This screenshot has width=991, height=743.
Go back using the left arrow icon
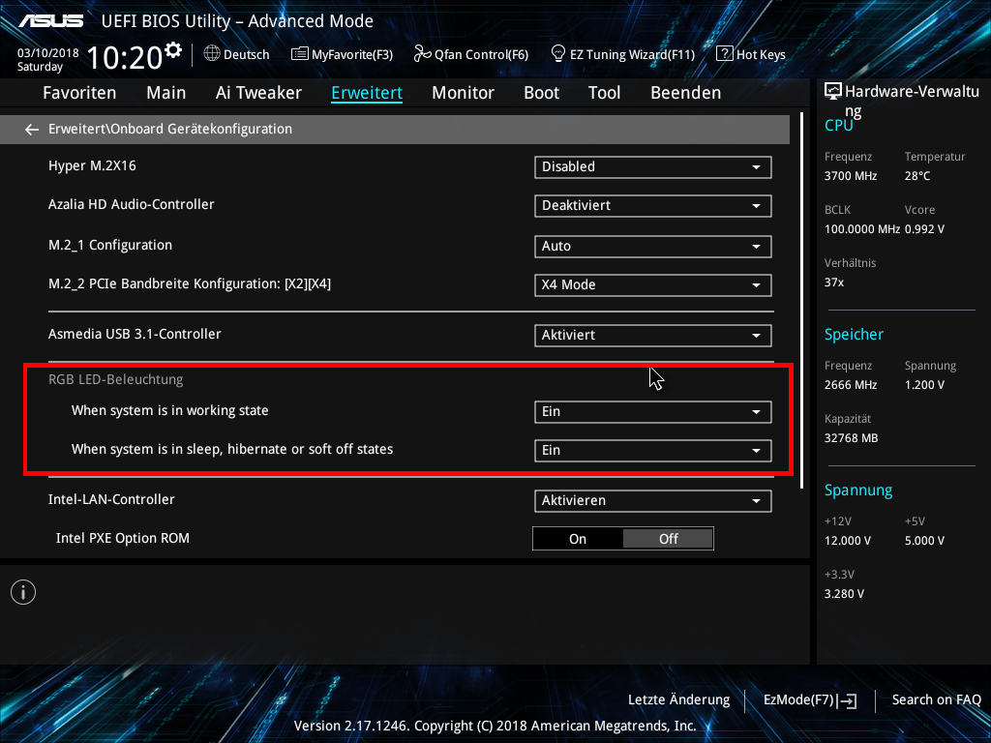32,130
